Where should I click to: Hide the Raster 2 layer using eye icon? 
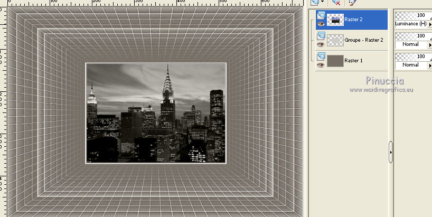point(321,24)
